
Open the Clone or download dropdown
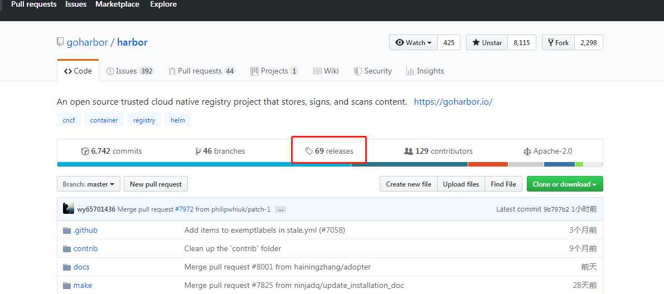click(565, 184)
